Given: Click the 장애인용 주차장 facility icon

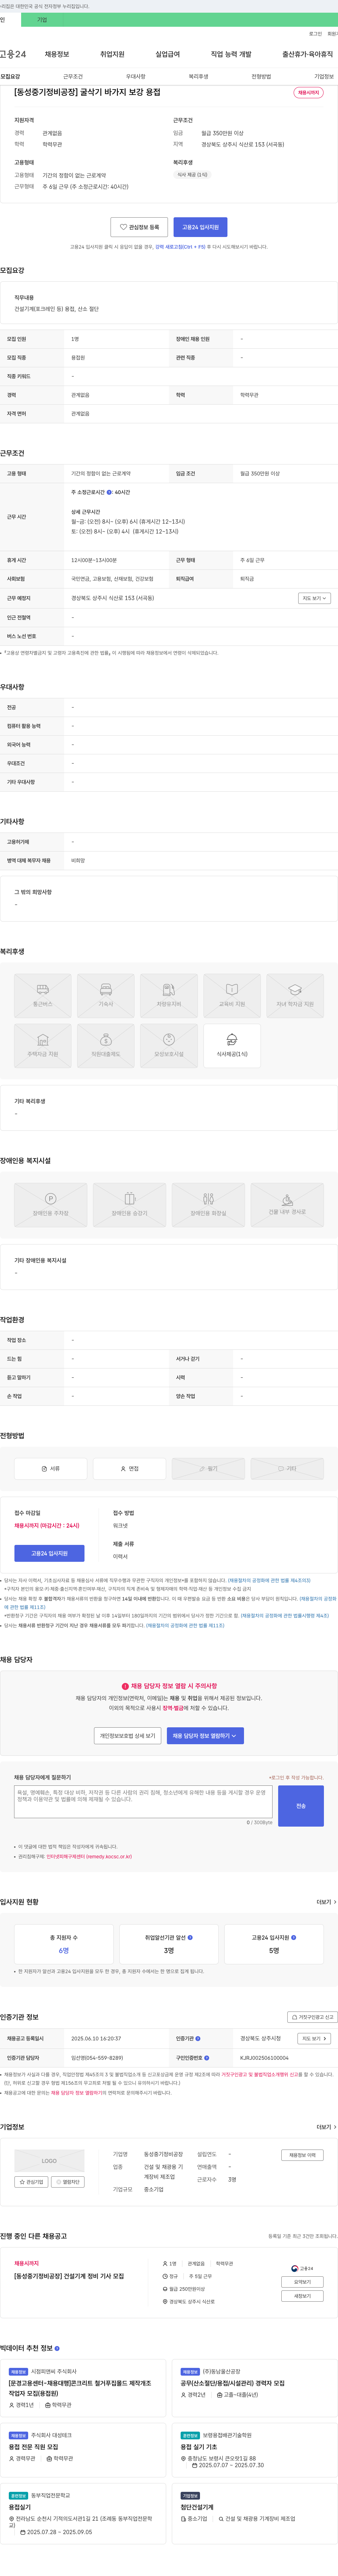Looking at the screenshot, I should (x=51, y=1205).
